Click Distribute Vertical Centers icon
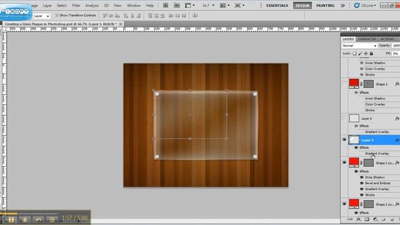 (x=156, y=16)
